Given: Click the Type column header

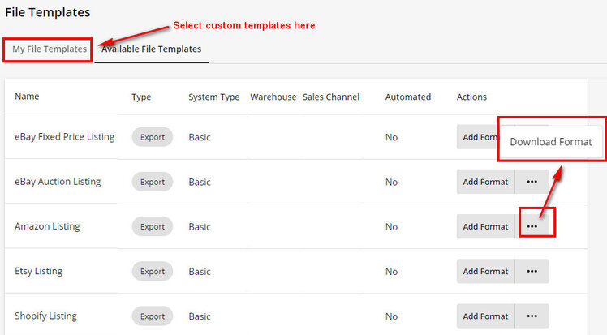Looking at the screenshot, I should [x=141, y=97].
